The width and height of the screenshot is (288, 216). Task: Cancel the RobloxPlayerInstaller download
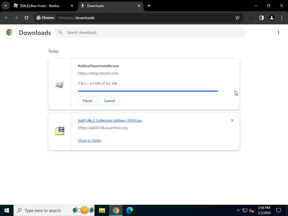(109, 101)
